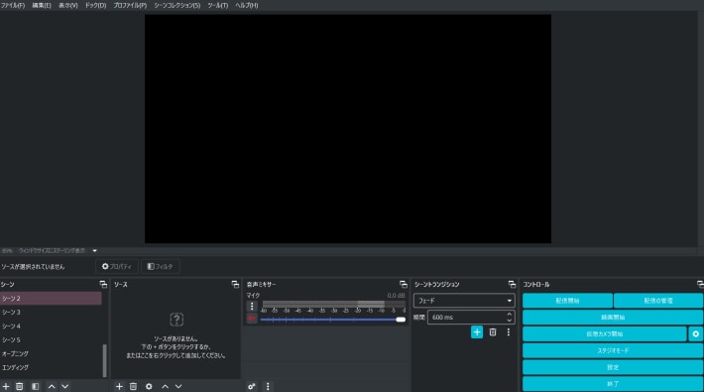The height and width of the screenshot is (392, 704).
Task: Open virtual camera settings gear icon
Action: pos(695,334)
